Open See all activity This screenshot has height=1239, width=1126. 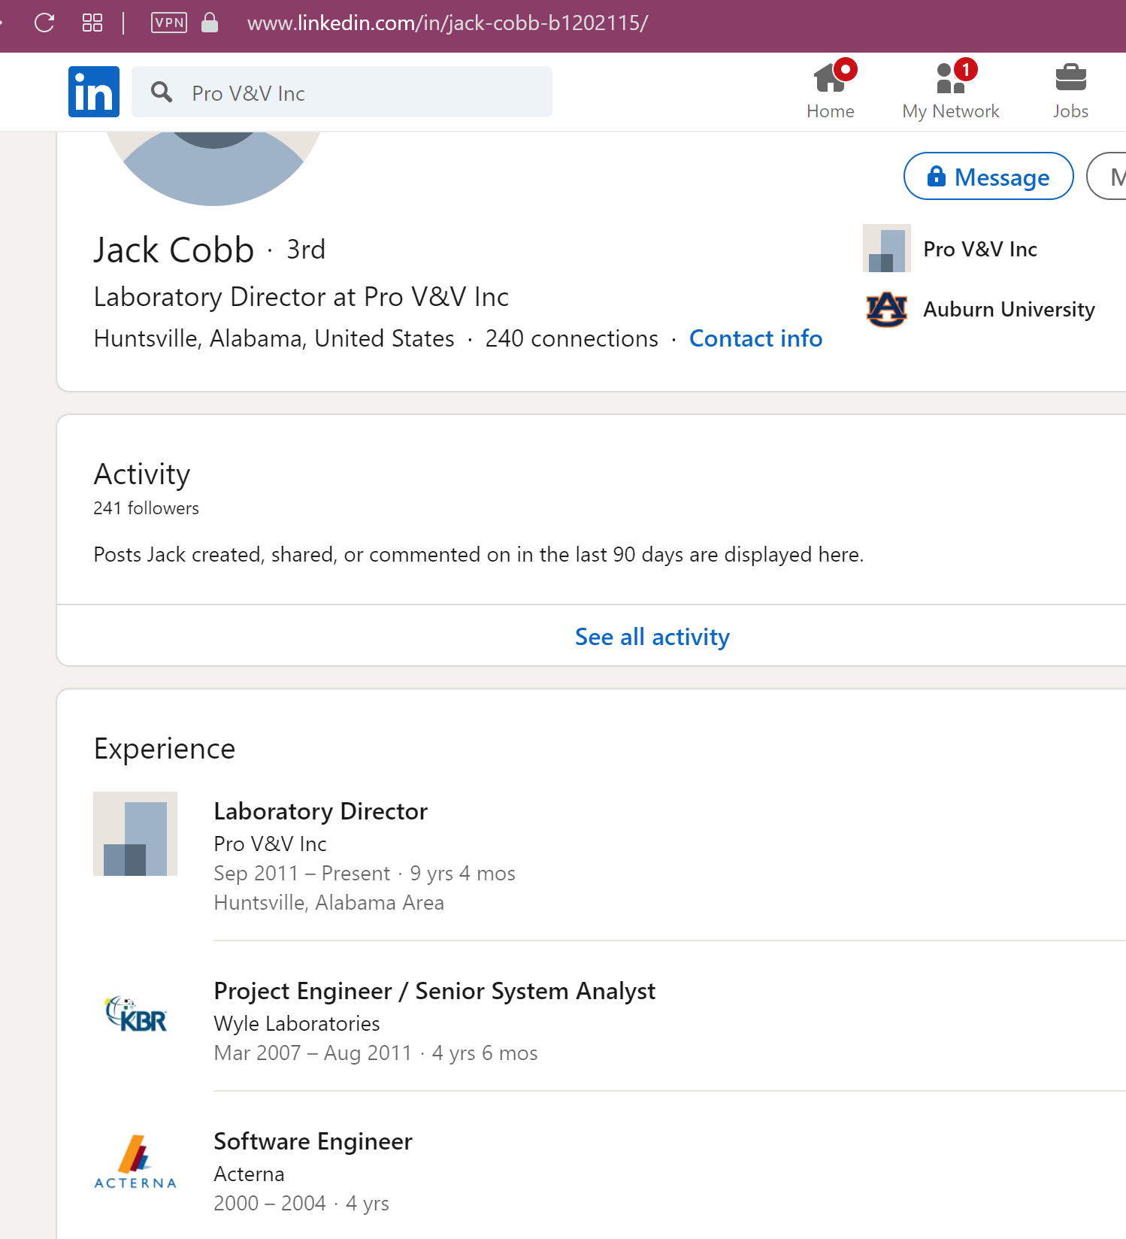[652, 637]
